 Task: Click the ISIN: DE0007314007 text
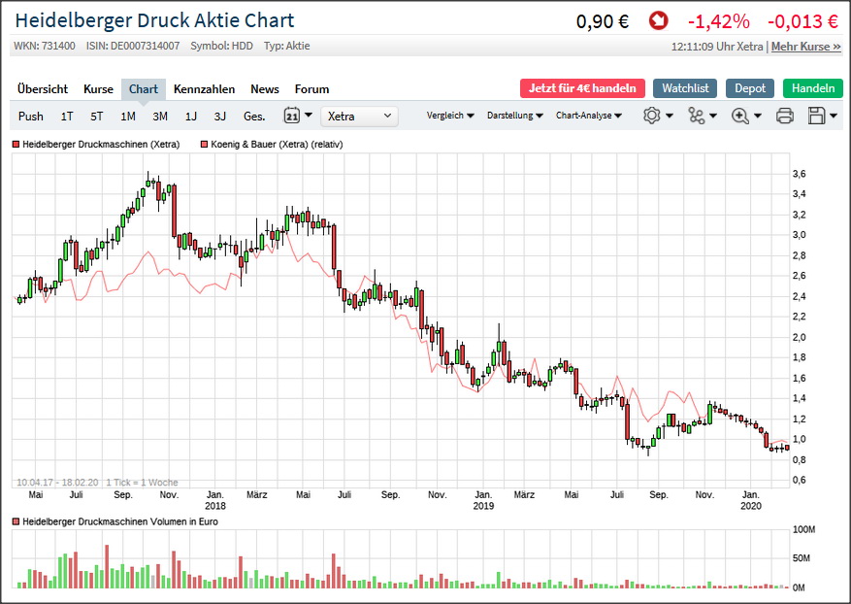click(x=133, y=47)
